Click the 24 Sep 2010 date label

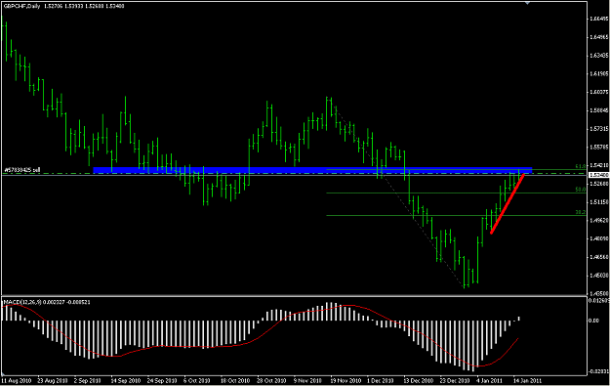(162, 380)
